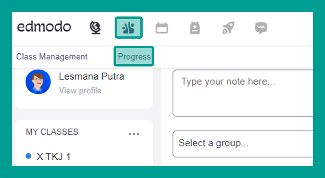
Task: Click the MY CLASSES heading
Action: (52, 132)
